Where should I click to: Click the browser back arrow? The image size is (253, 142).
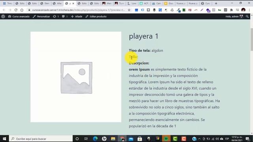click(x=4, y=10)
